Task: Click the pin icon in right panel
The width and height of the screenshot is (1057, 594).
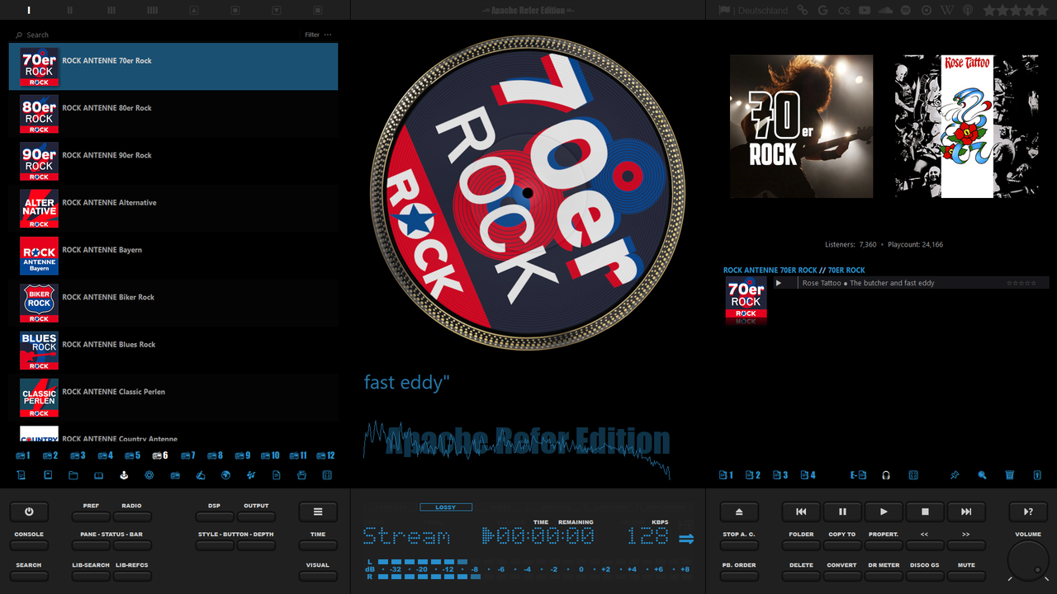Action: 955,475
